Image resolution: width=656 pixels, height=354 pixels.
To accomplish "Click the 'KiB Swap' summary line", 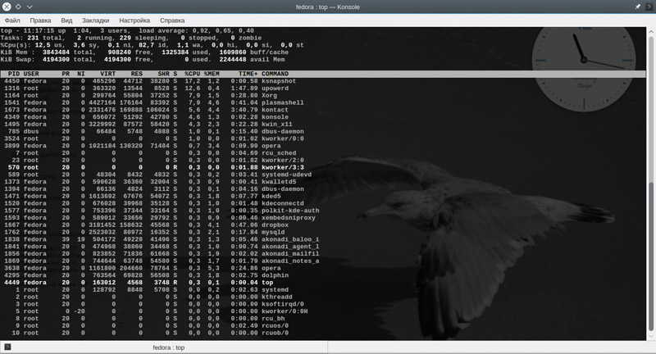I will pos(143,59).
